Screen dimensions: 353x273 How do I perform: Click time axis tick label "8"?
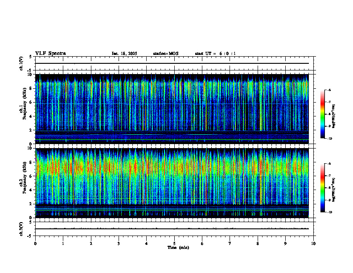[258, 244]
